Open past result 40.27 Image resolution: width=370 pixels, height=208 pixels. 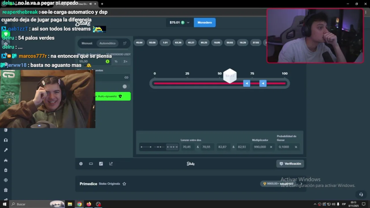(x=191, y=42)
